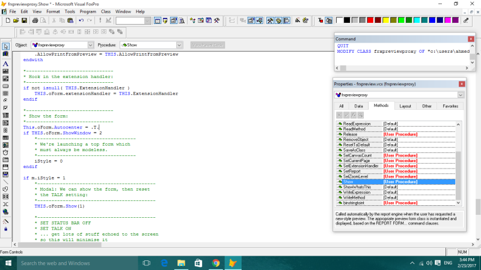
Task: Expand the Procedure dropdown showing Show
Action: 179,45
